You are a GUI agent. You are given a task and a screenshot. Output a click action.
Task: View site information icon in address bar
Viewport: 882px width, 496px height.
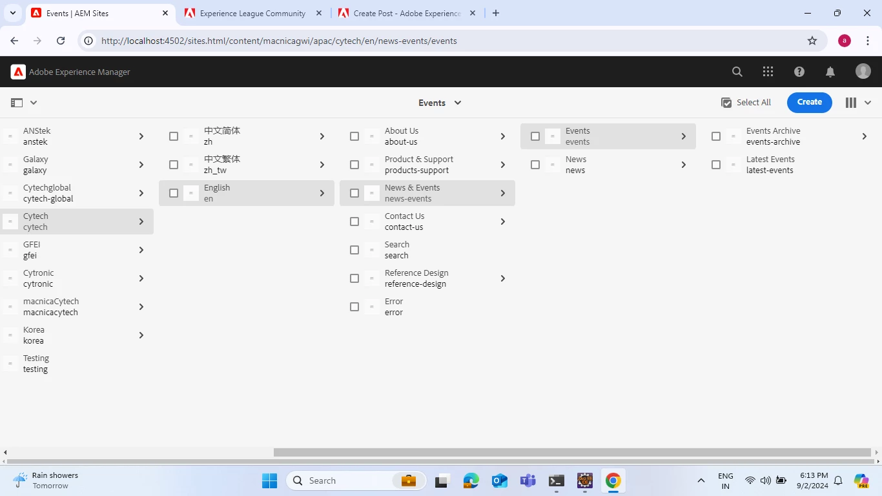[x=88, y=41]
